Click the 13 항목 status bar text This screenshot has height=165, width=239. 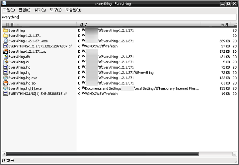[x=8, y=160]
